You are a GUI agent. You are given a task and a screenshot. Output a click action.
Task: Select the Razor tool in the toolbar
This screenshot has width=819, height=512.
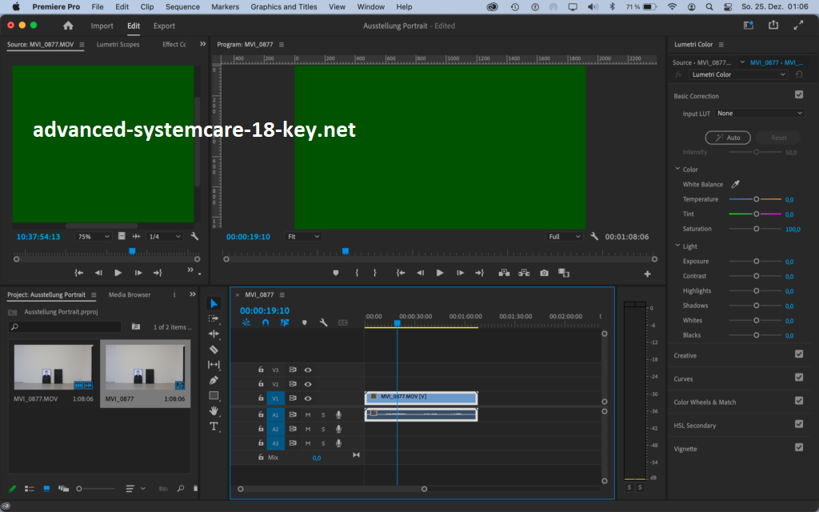(x=214, y=350)
